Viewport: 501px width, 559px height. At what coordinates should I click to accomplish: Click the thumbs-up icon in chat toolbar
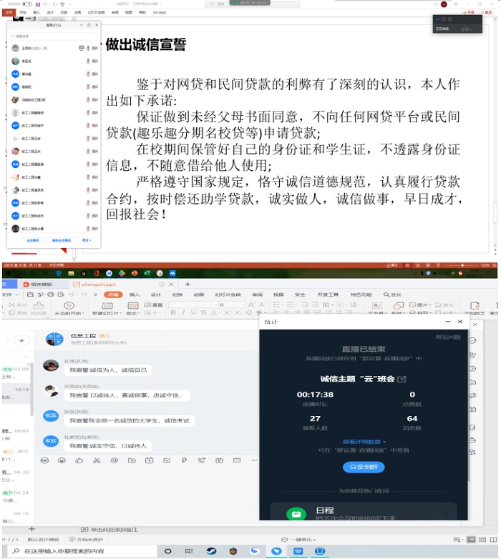click(x=79, y=460)
